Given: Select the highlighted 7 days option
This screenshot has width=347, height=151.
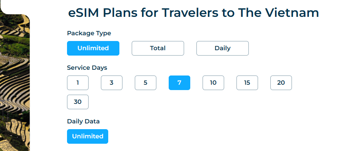Looking at the screenshot, I should (179, 83).
